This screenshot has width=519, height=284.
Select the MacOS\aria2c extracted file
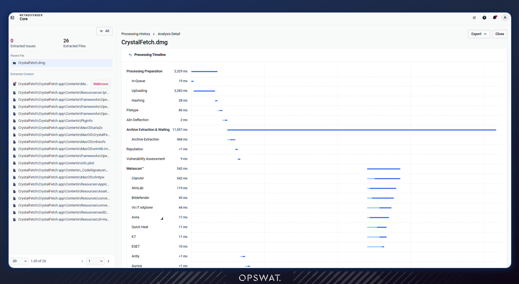coord(61,128)
